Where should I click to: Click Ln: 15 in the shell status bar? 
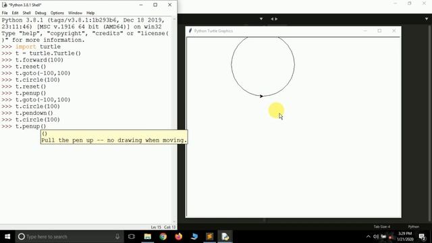(x=156, y=227)
